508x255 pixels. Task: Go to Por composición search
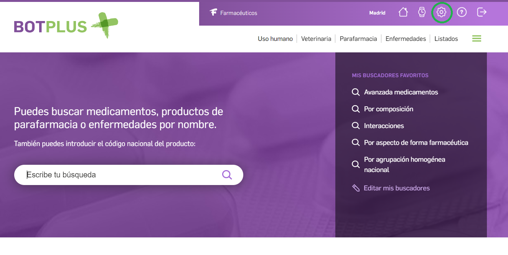pyautogui.click(x=388, y=109)
